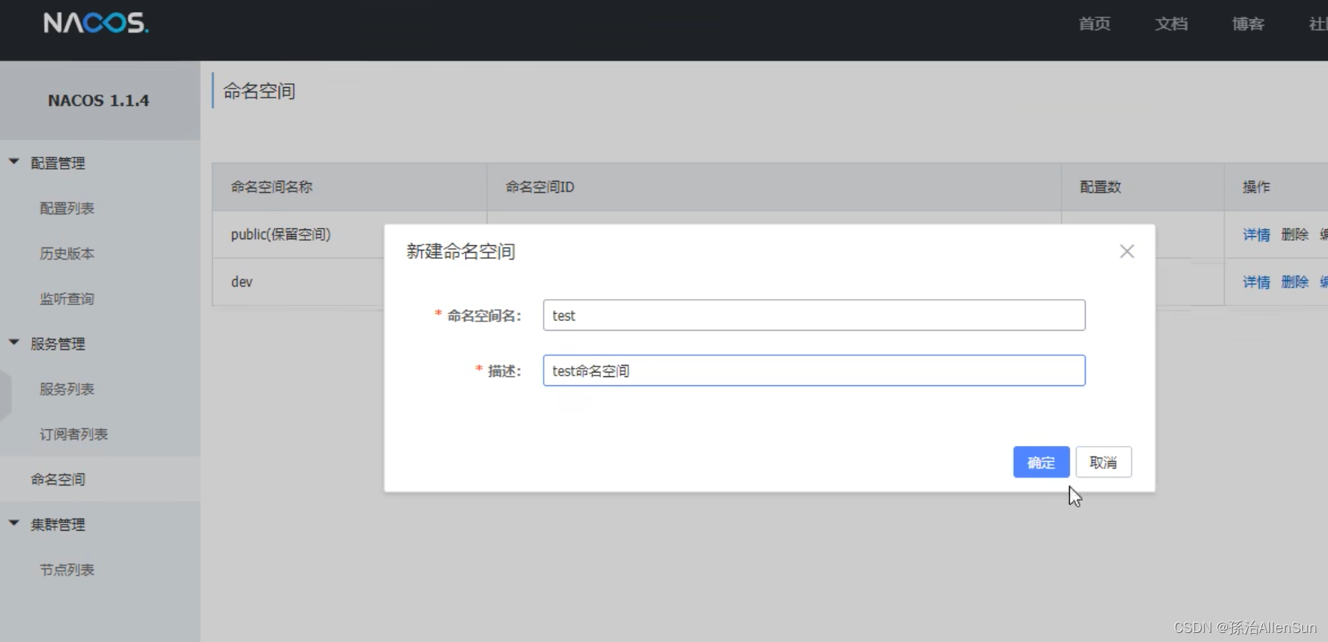
Task: Click the 服务管理 menu label
Action: point(58,344)
